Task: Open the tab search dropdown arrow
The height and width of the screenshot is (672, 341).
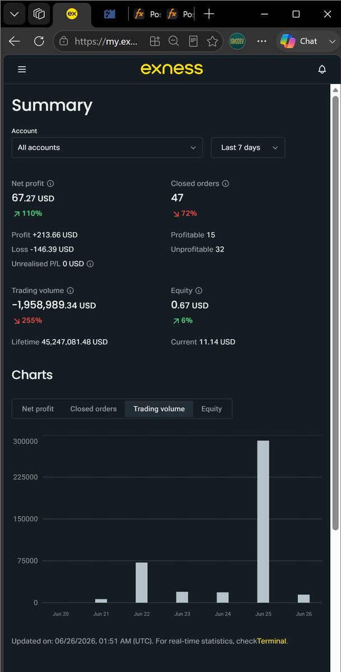Action: point(15,14)
